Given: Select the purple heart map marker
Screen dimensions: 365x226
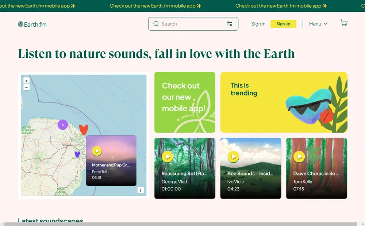Looking at the screenshot, I should 77,154.
